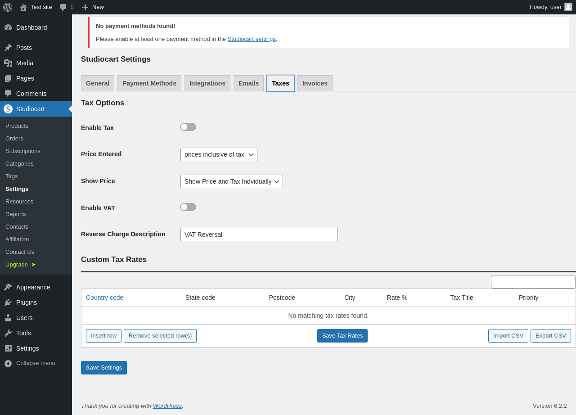Click the Settings sliders icon in sidebar
This screenshot has width=576, height=415.
point(8,348)
